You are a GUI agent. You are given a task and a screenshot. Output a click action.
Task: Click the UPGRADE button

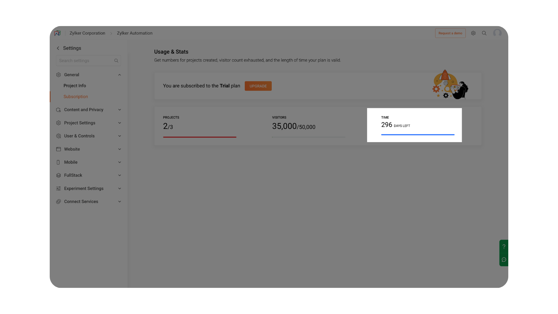(258, 86)
